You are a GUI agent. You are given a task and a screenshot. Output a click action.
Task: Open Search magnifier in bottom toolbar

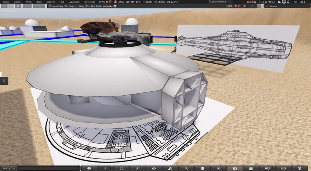(186, 168)
